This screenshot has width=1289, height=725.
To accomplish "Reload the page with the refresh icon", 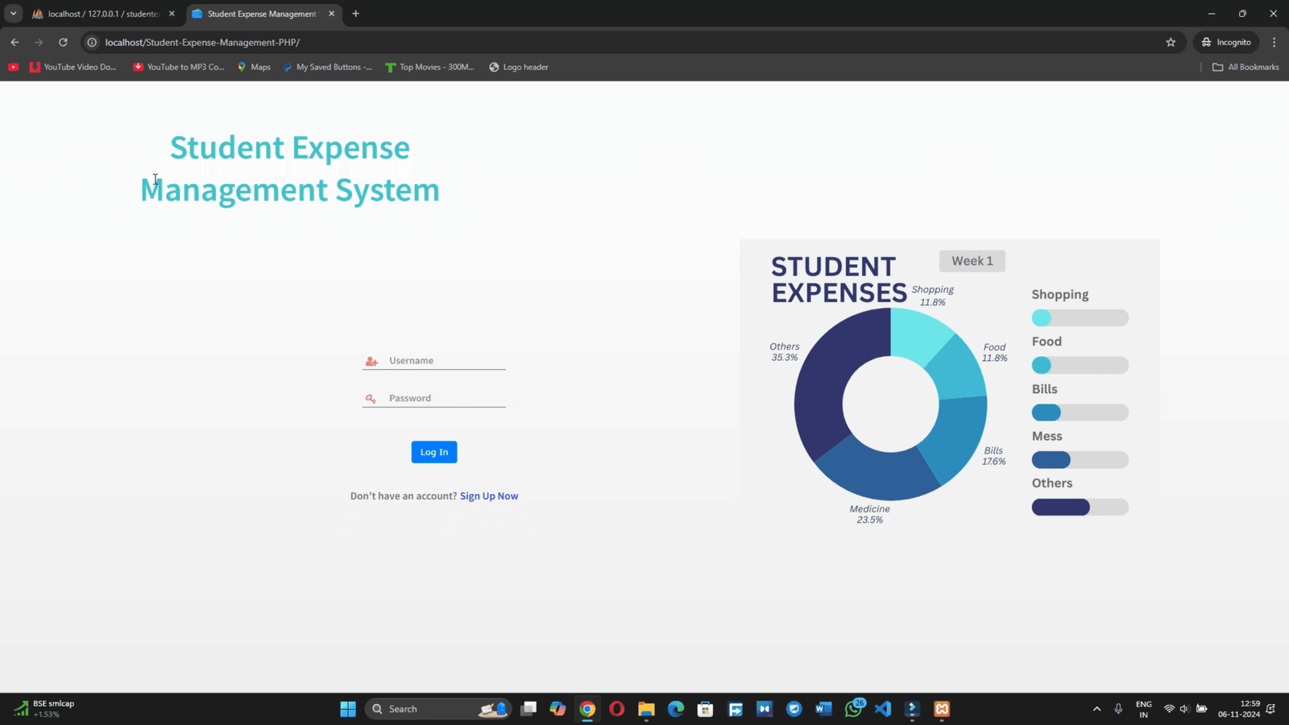I will point(63,42).
